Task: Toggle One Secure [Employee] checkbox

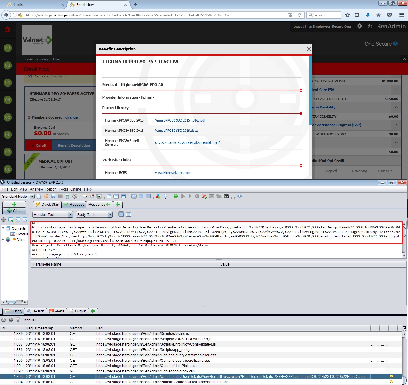Action: (x=30, y=76)
